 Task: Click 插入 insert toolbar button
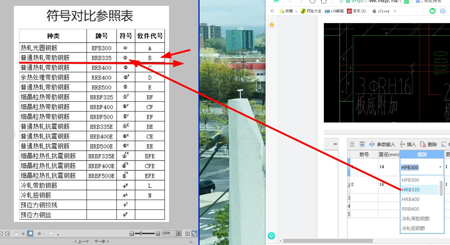408,144
